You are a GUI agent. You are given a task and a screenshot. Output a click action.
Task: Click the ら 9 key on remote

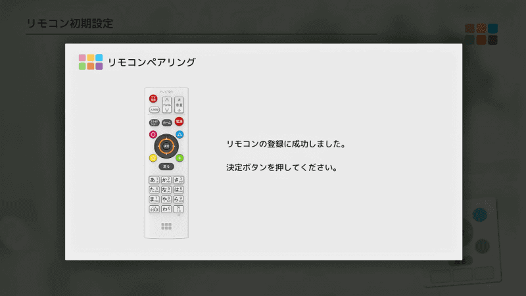pyautogui.click(x=178, y=199)
